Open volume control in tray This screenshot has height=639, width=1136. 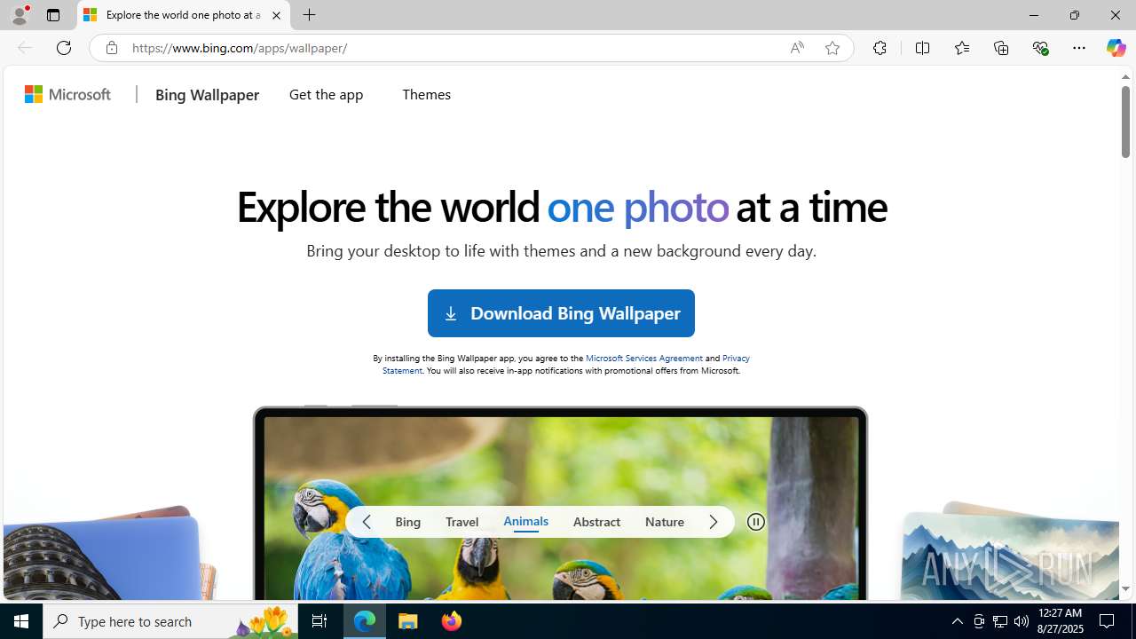[x=1022, y=621]
